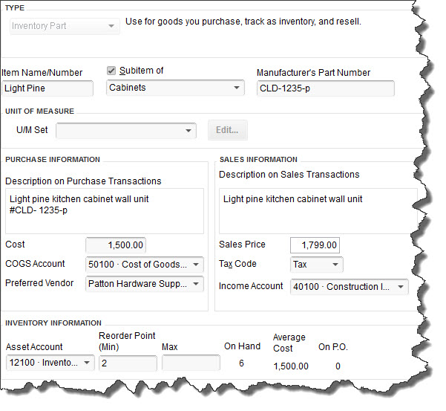
Task: Click the Light Pine item name field
Action: [x=47, y=88]
